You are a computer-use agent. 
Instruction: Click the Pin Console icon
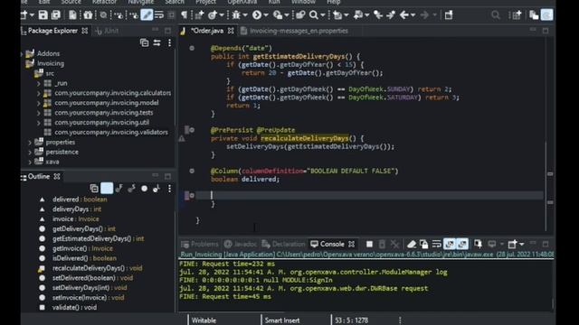point(478,244)
